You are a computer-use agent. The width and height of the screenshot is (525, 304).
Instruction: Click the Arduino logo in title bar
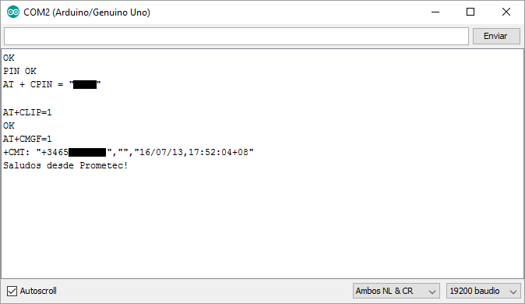(13, 12)
